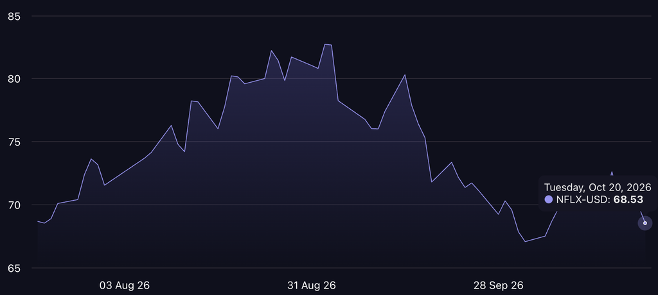Screen dimensions: 658x295
Task: Click the y-axis value 85
Action: (15, 16)
